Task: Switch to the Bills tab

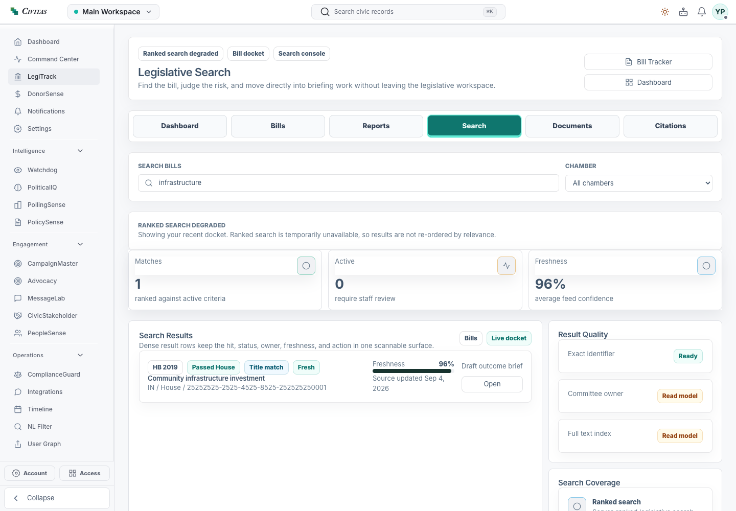Action: tap(278, 126)
